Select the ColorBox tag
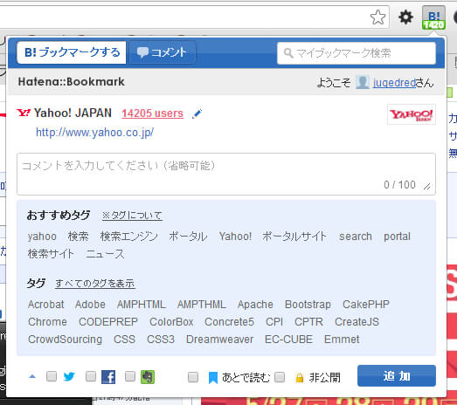Screen dimensions: 457x405 click(171, 322)
